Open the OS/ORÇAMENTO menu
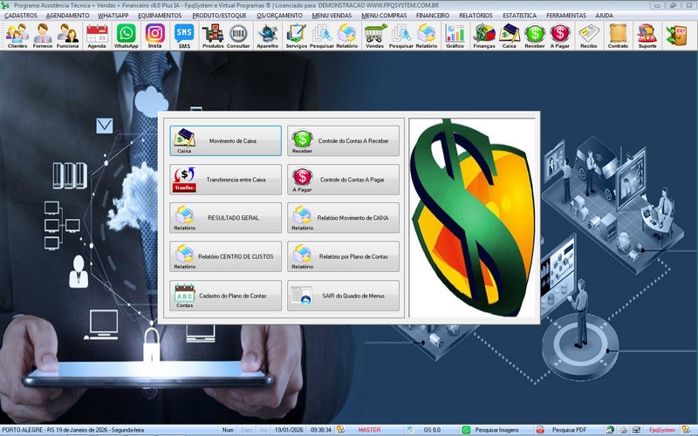 279,16
